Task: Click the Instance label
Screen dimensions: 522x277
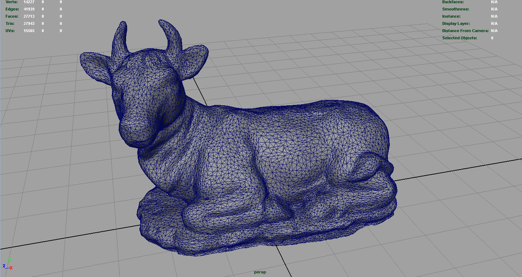Action: tap(451, 16)
